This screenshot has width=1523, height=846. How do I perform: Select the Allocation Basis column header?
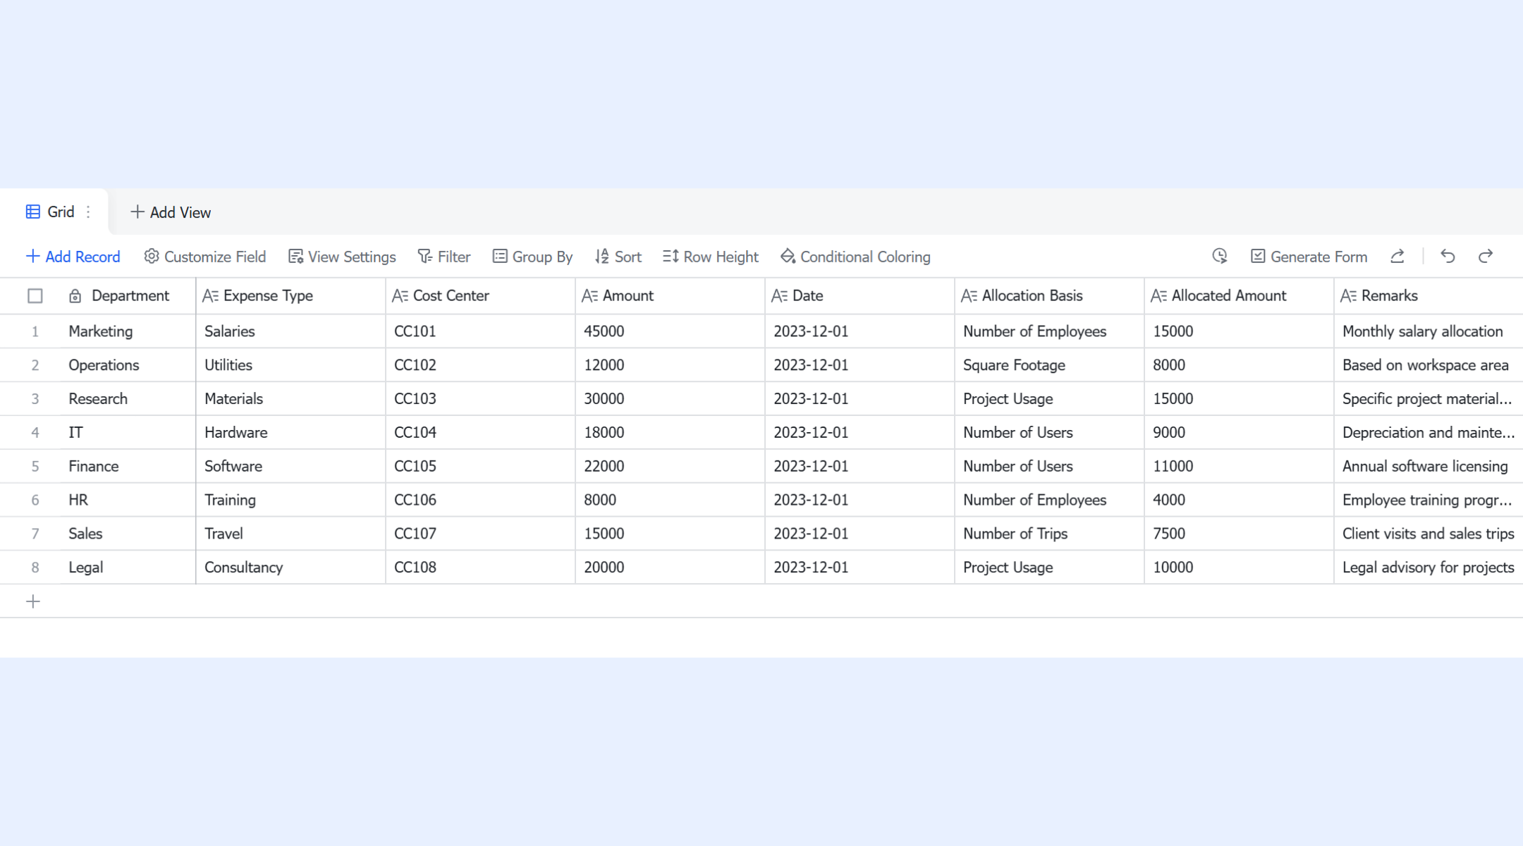click(1049, 296)
